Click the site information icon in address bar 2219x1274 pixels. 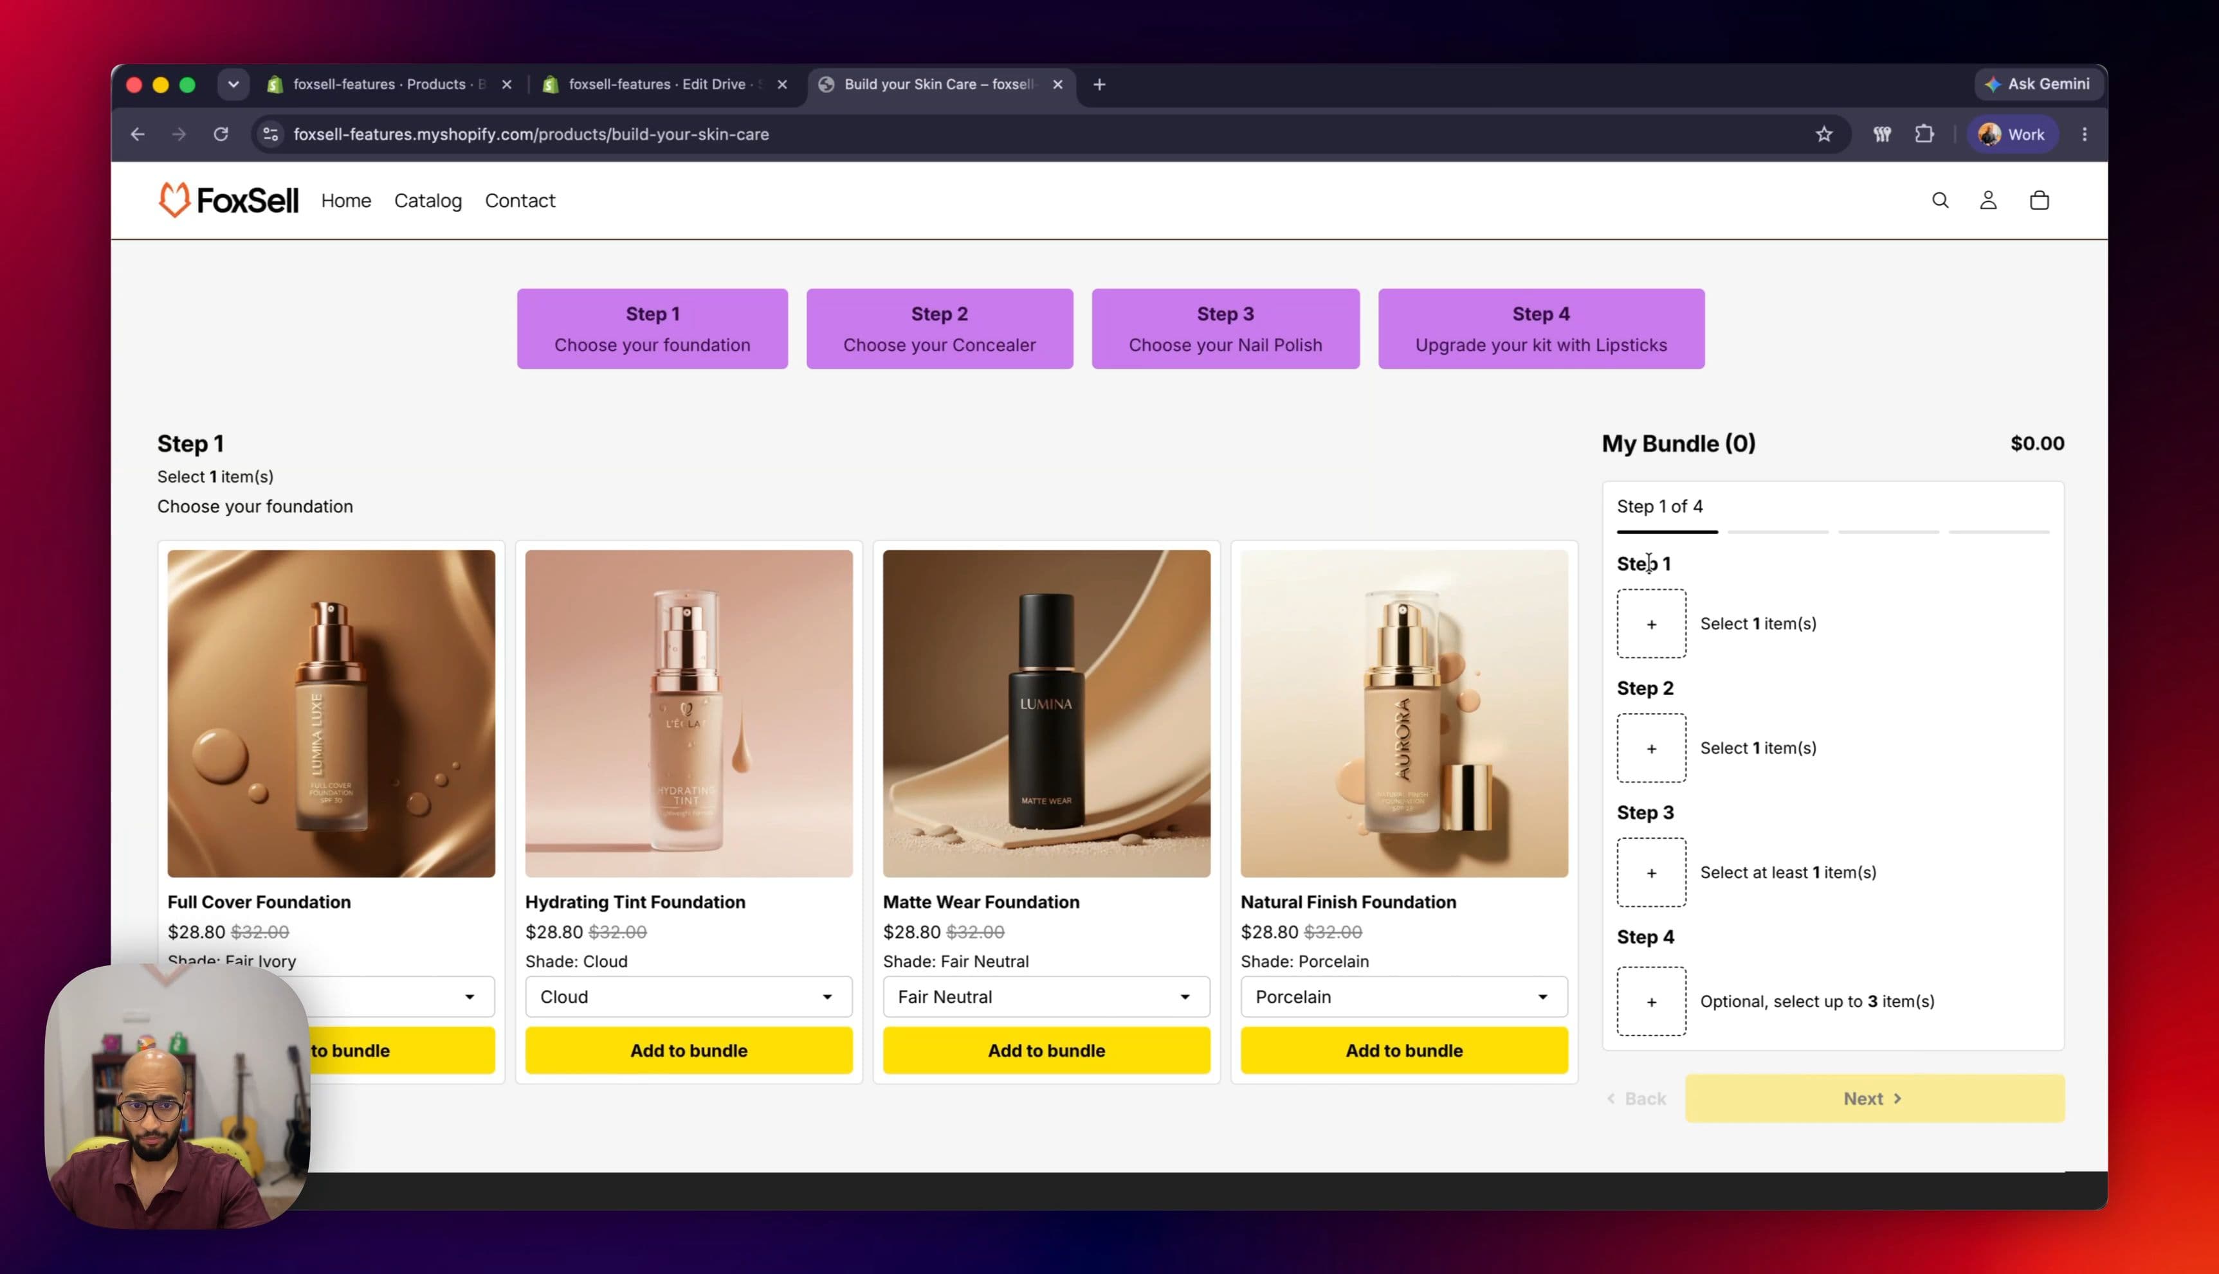point(271,134)
